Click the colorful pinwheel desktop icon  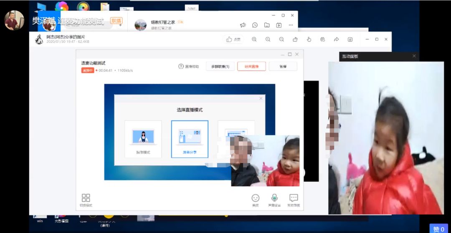tap(61, 6)
